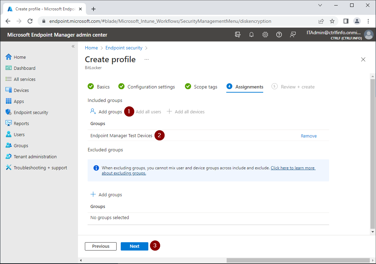Click Next to proceed to Review + create

134,246
